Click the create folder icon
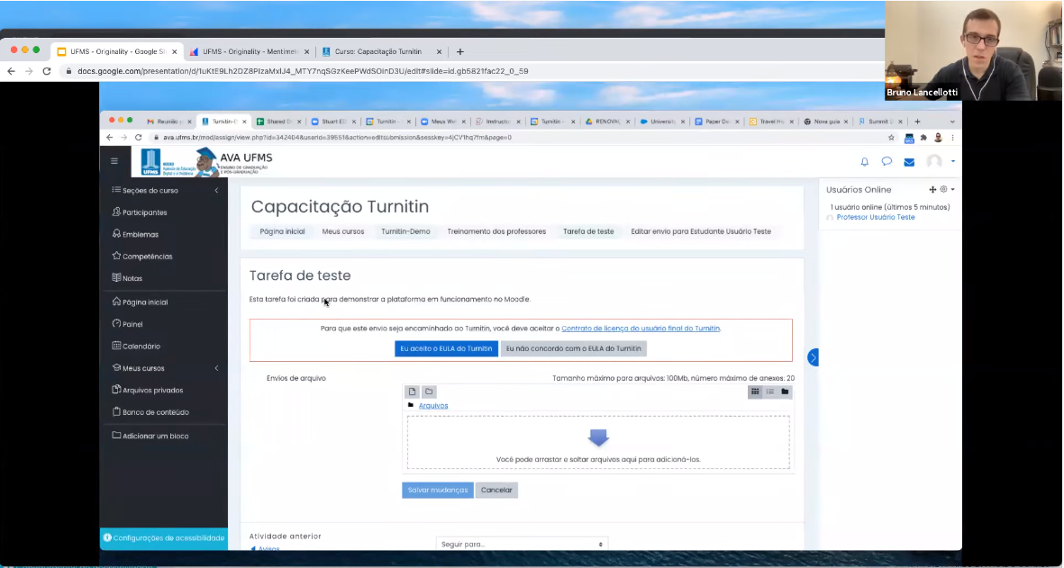 point(429,392)
